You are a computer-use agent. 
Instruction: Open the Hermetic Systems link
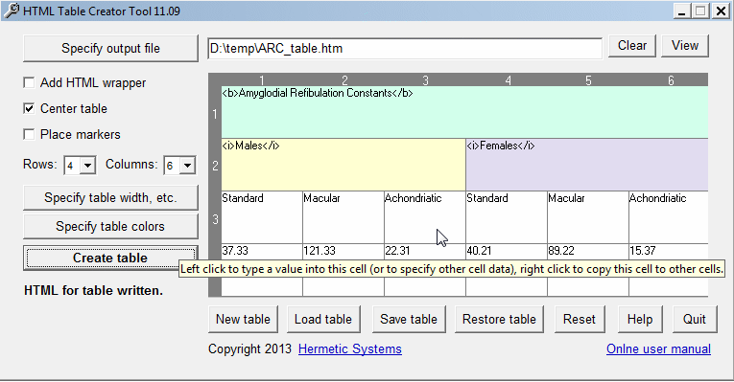click(x=349, y=348)
